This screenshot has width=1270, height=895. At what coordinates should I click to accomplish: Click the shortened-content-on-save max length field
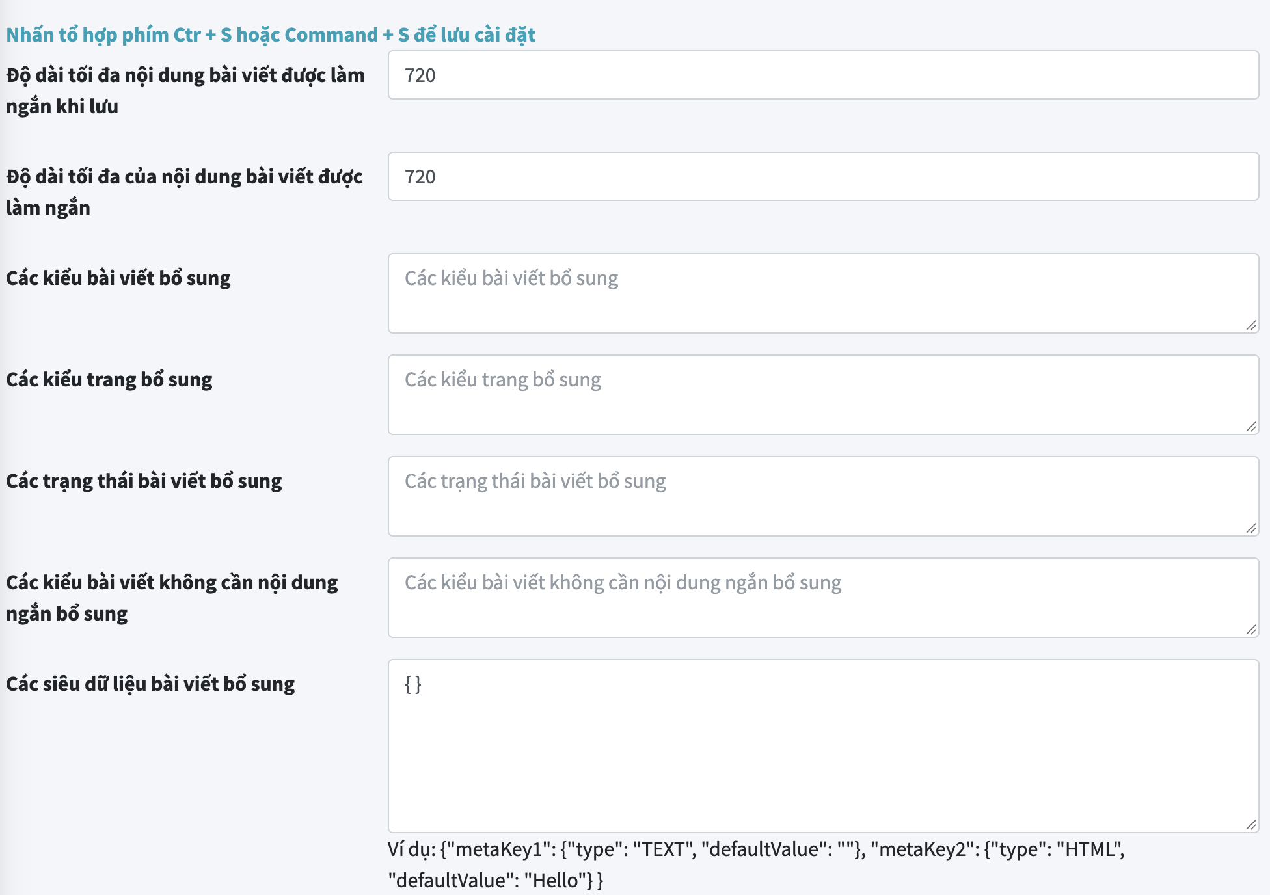(823, 75)
